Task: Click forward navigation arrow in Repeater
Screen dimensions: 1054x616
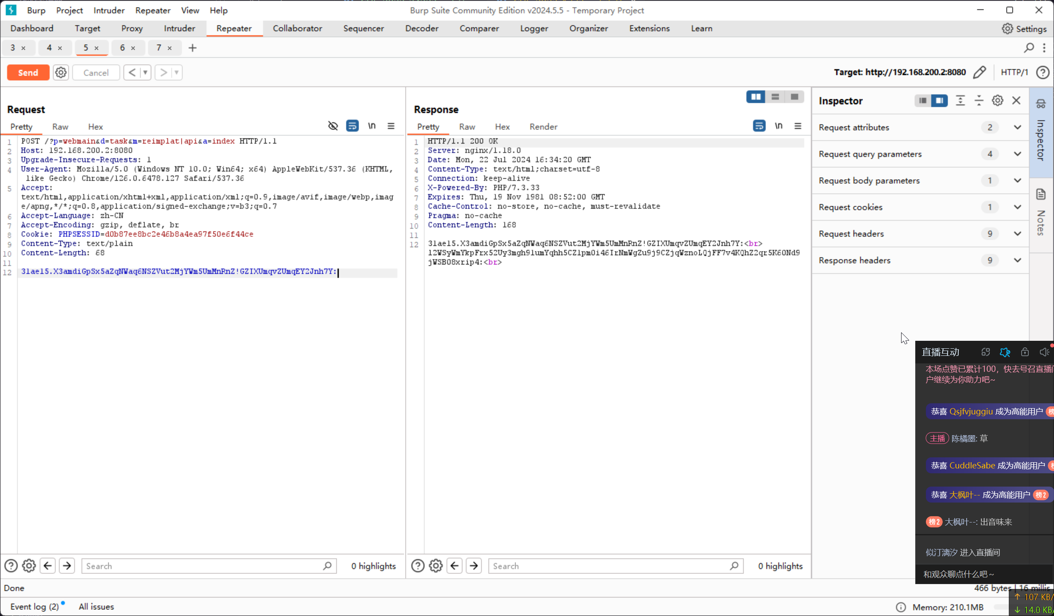Action: [164, 73]
